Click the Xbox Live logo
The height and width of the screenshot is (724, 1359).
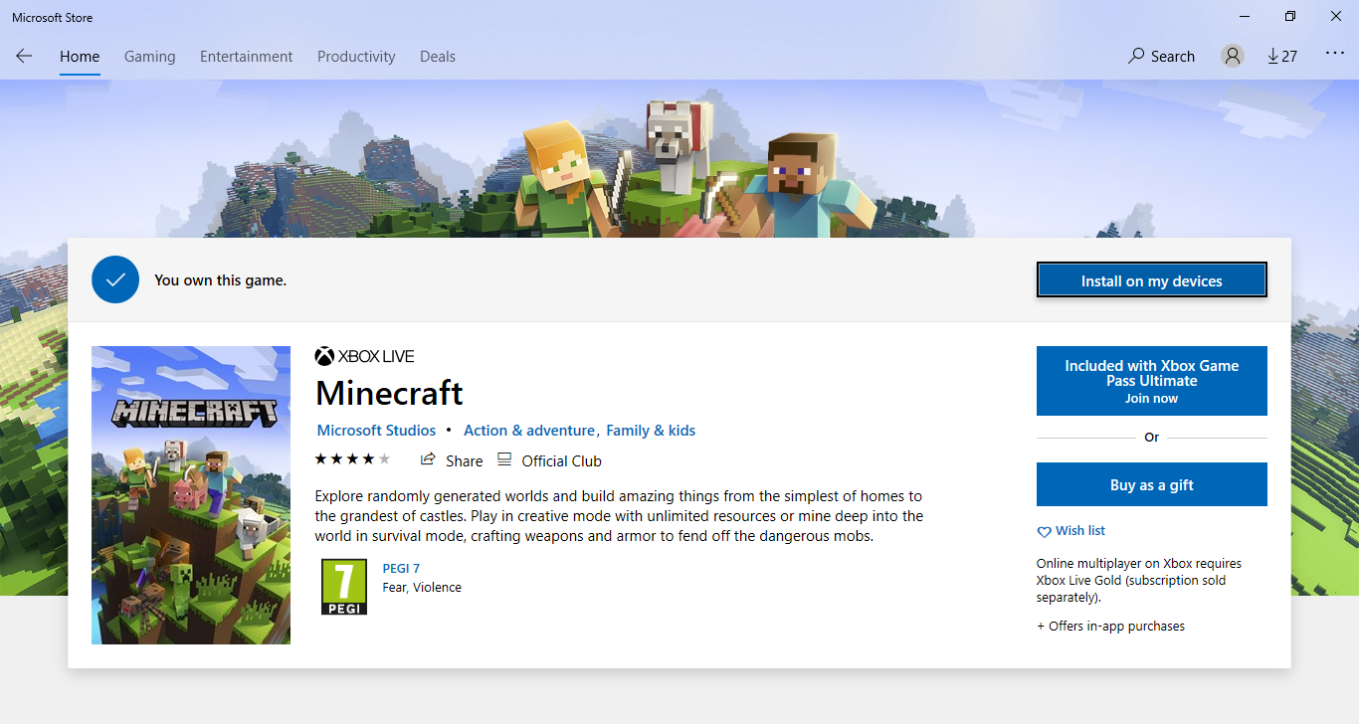point(364,356)
